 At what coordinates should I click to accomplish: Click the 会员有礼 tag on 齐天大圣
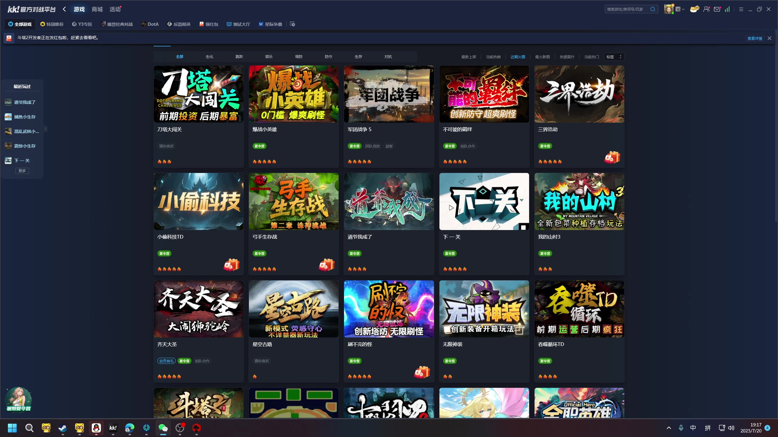tap(166, 361)
